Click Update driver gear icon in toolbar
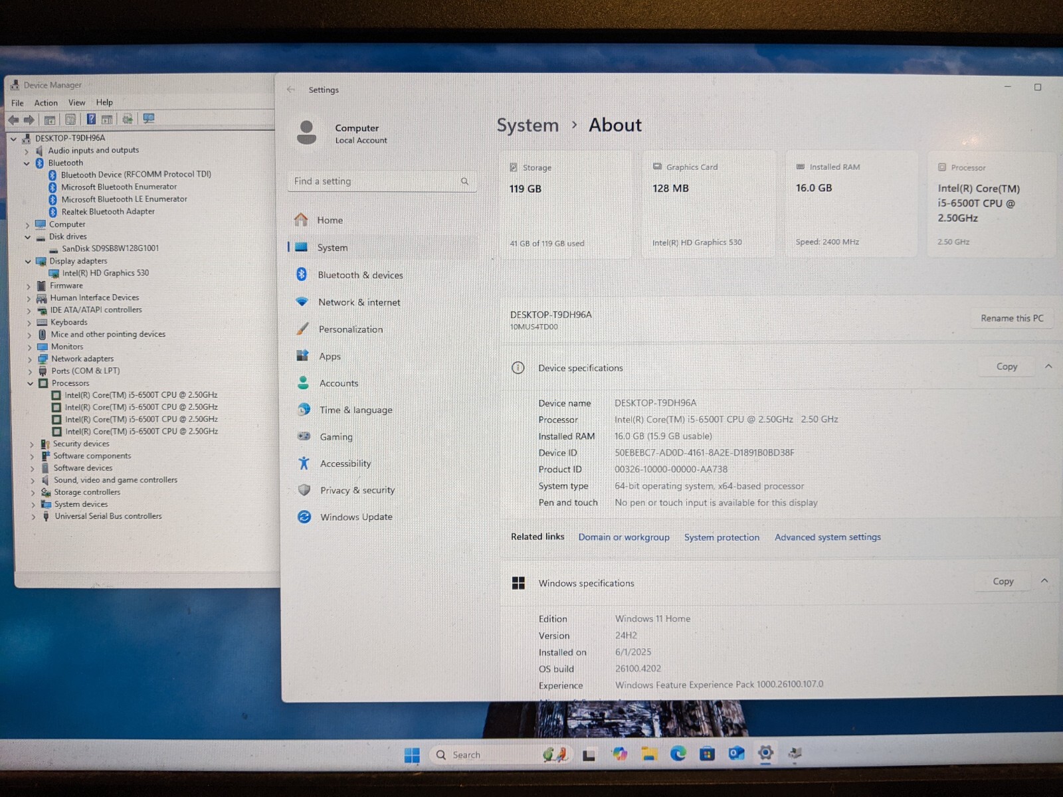 (128, 119)
